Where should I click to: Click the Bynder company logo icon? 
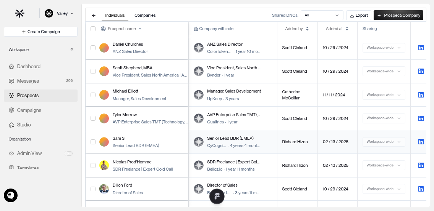tap(198, 71)
